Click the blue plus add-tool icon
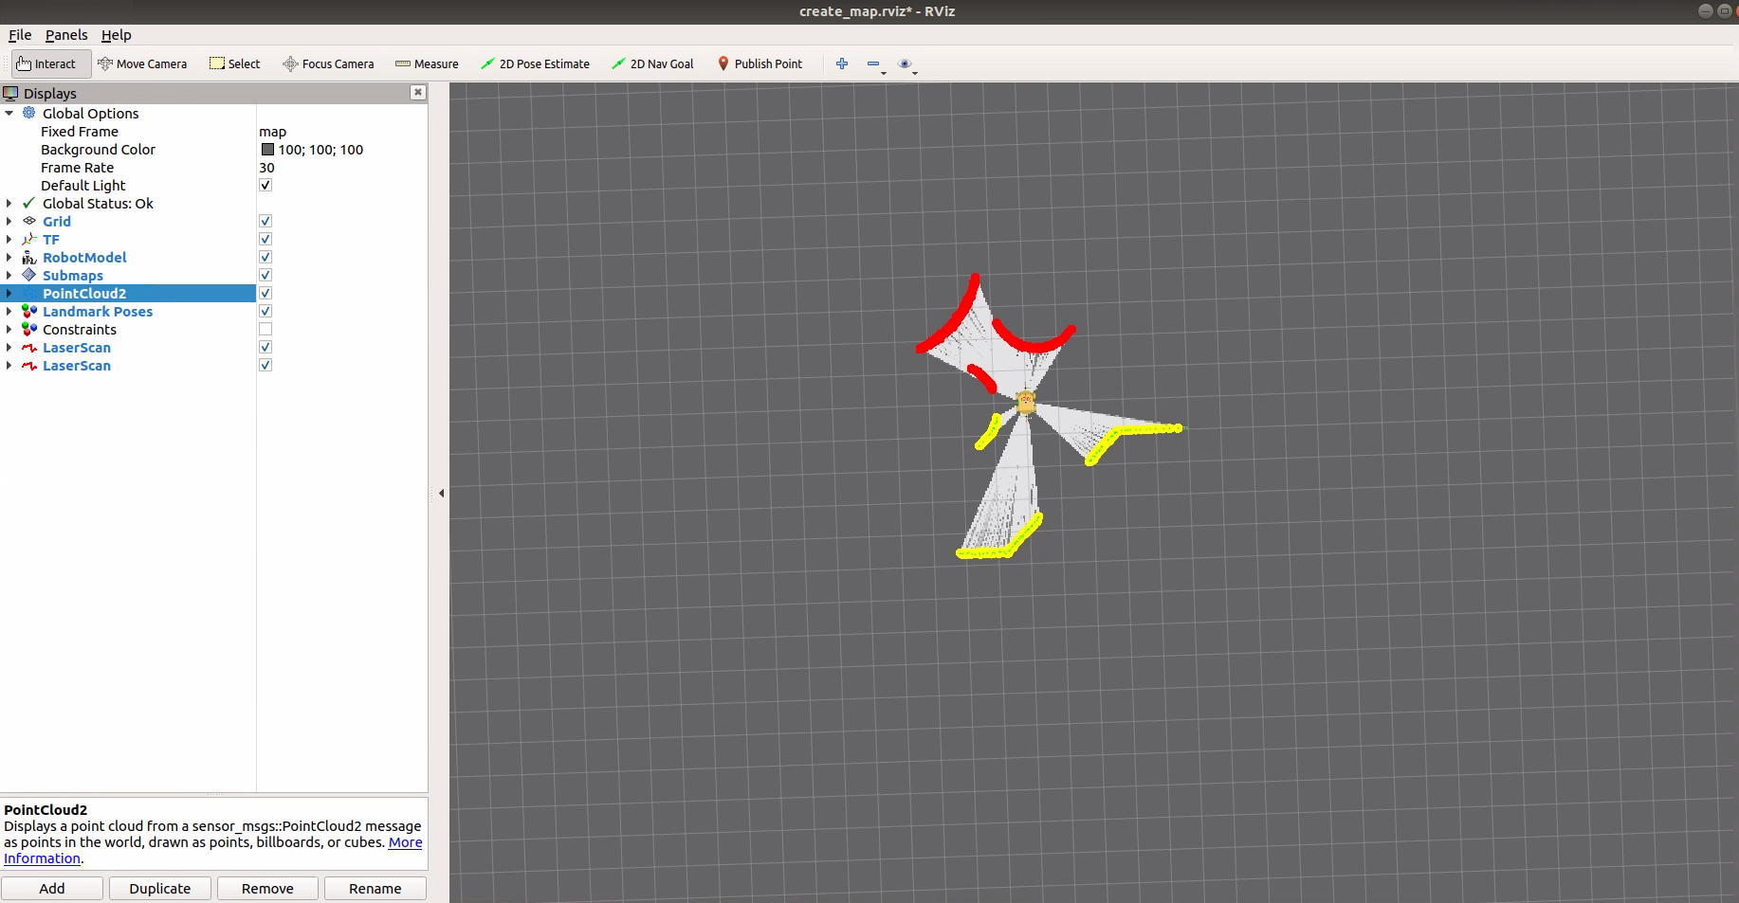The width and height of the screenshot is (1739, 903). [x=842, y=64]
